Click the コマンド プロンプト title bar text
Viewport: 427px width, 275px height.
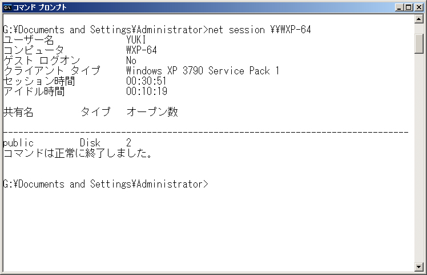(x=40, y=7)
